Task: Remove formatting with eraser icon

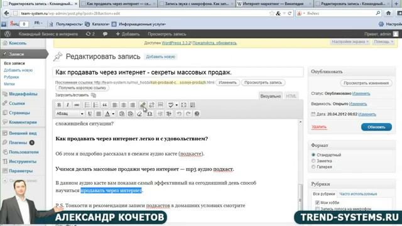Action: pos(139,114)
